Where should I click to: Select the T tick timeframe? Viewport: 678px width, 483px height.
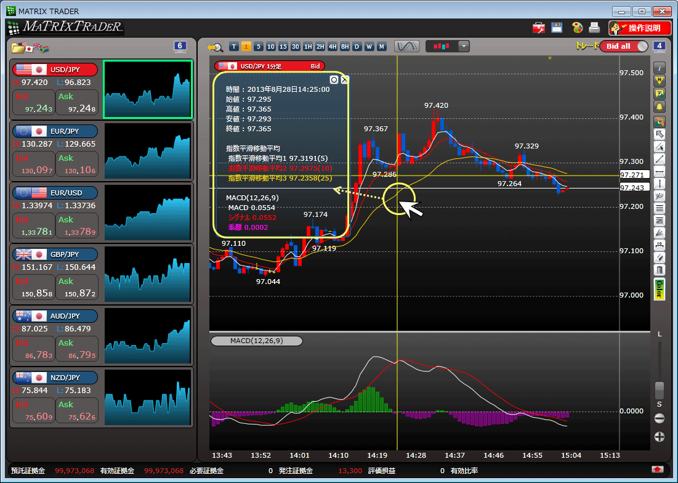234,47
